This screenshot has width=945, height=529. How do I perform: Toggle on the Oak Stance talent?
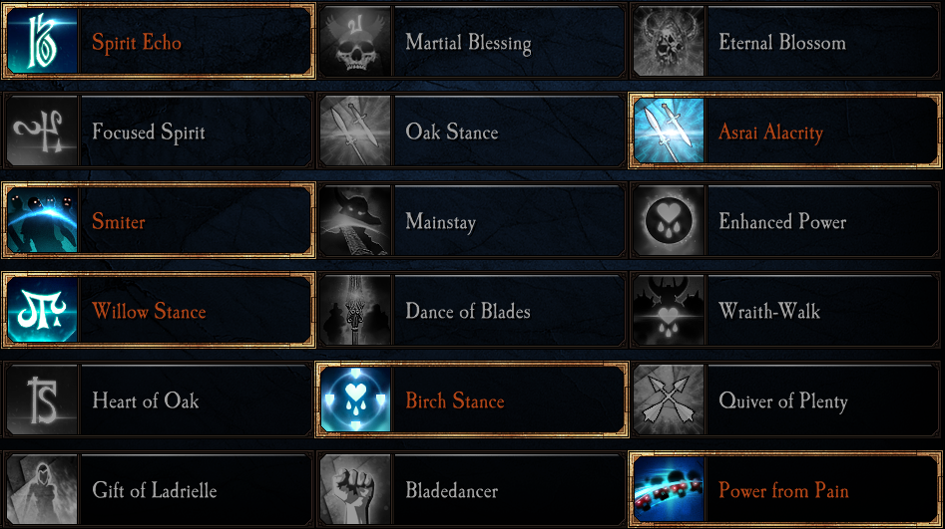451,132
